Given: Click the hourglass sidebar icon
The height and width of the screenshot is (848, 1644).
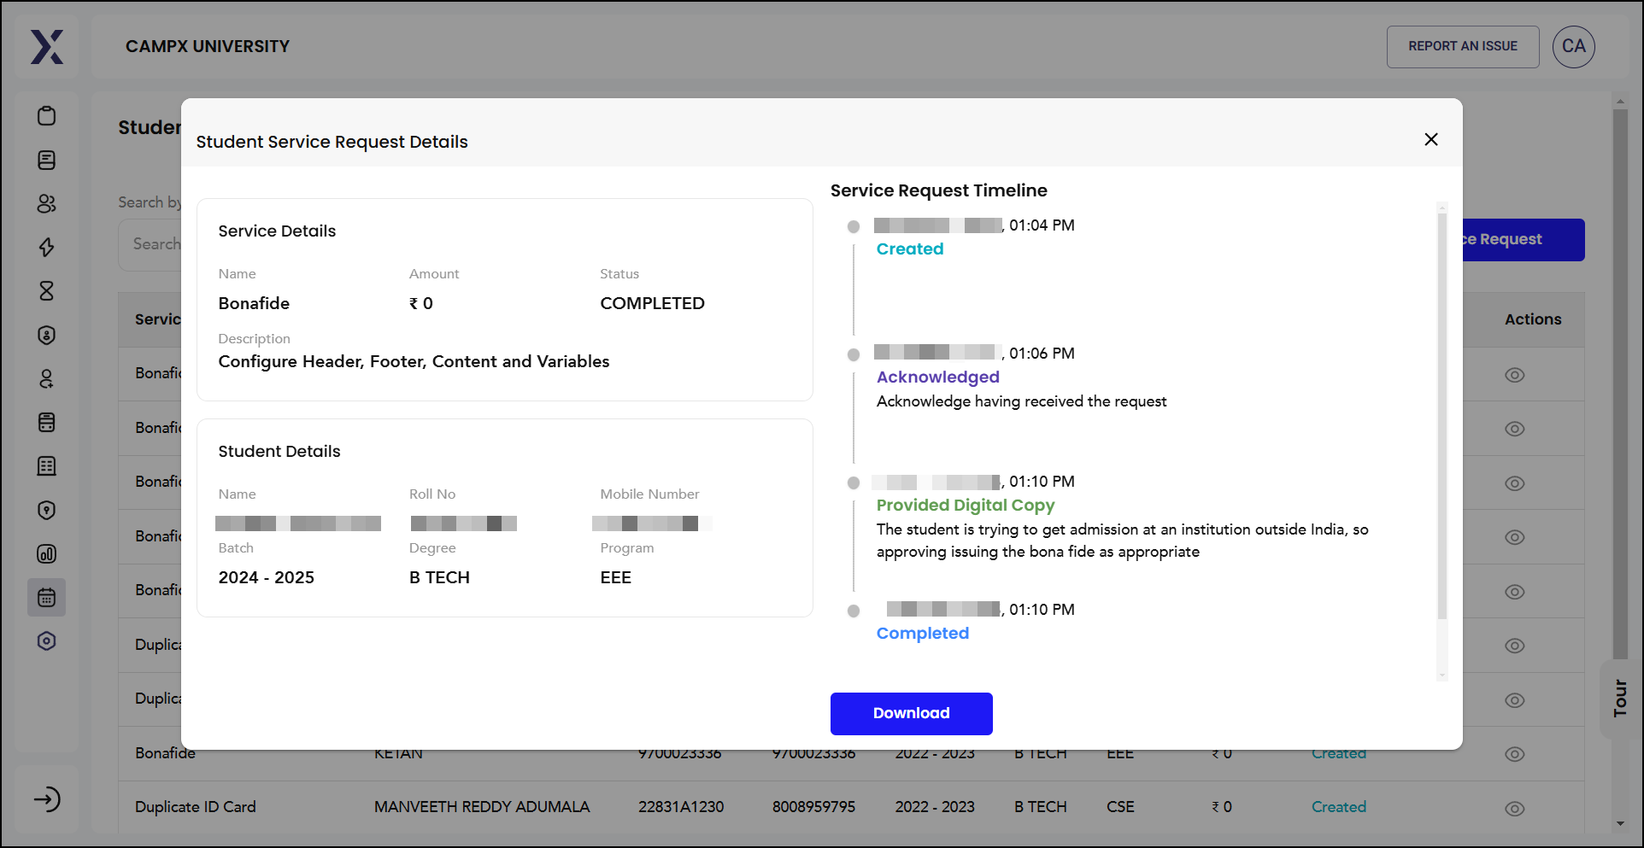Looking at the screenshot, I should tap(47, 291).
